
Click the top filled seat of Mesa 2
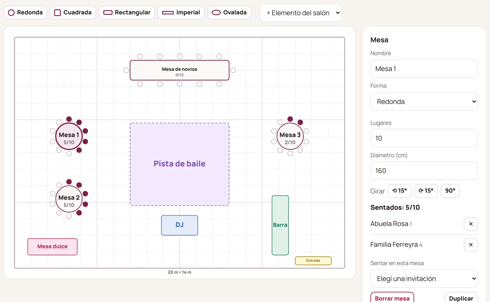click(69, 181)
